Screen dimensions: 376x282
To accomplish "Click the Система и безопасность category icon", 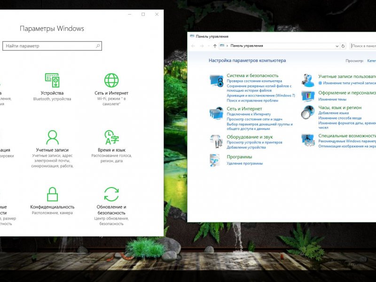I will (216, 80).
